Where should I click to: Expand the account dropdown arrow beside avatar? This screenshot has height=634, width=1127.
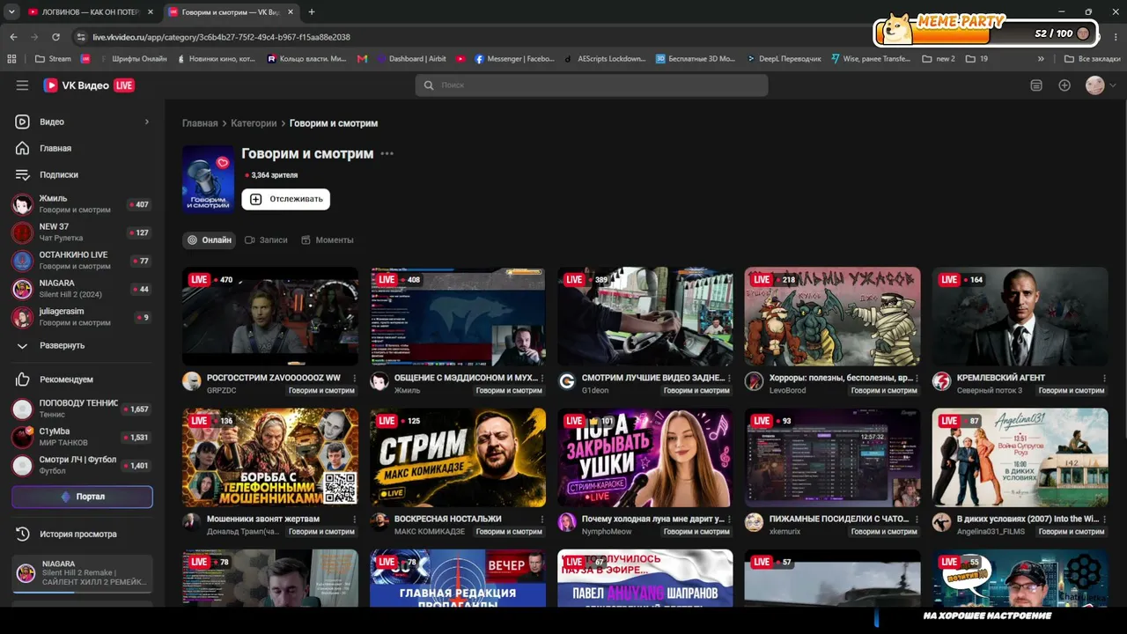[x=1113, y=85]
